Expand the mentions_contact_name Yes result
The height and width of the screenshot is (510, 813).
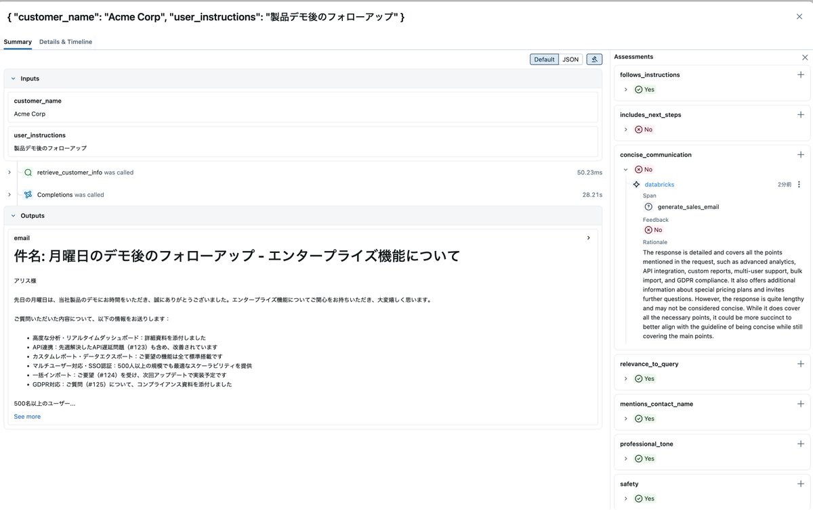click(626, 419)
